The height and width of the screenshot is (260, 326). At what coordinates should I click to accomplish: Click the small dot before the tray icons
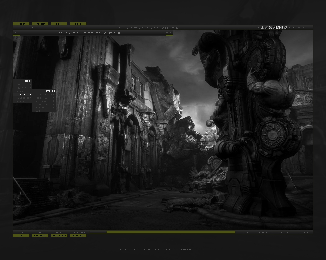point(258,27)
